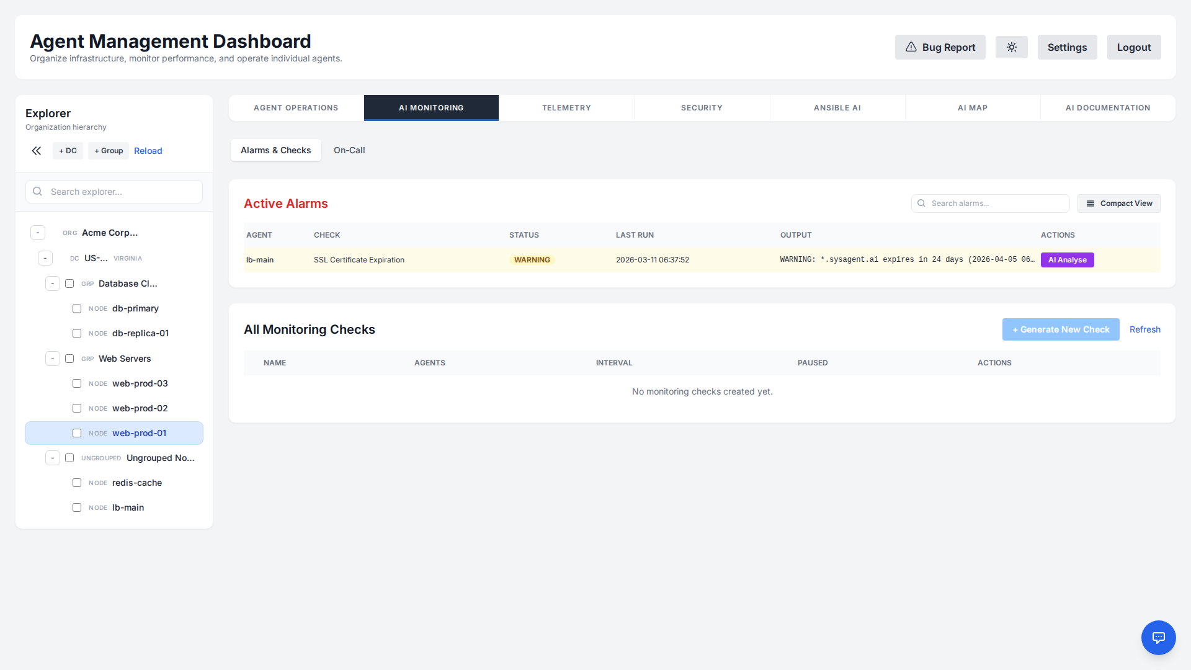Collapse the US- Virginia datacenter node
Image resolution: width=1191 pixels, height=670 pixels.
pyautogui.click(x=45, y=258)
